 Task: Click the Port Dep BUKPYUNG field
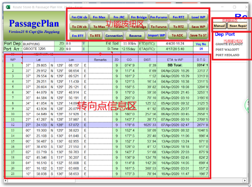pyautogui.click(x=38, y=44)
